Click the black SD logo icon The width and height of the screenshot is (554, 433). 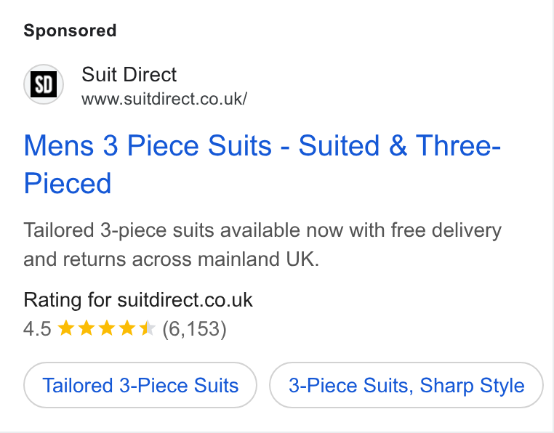[x=44, y=84]
